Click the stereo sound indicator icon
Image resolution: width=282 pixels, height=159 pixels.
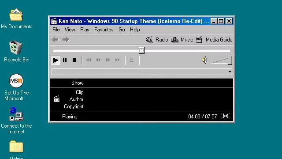(225, 116)
